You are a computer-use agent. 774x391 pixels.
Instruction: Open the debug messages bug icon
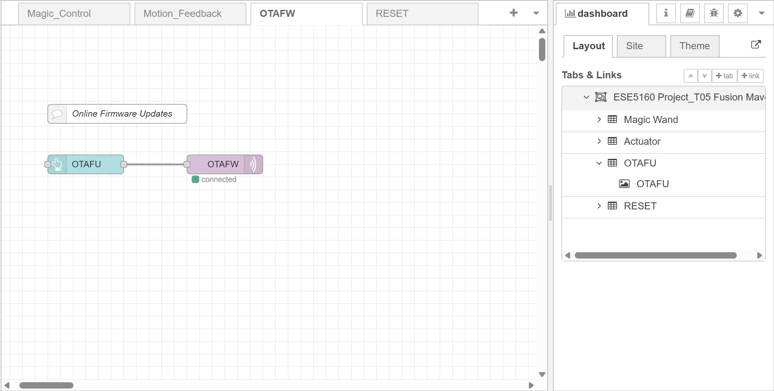714,13
